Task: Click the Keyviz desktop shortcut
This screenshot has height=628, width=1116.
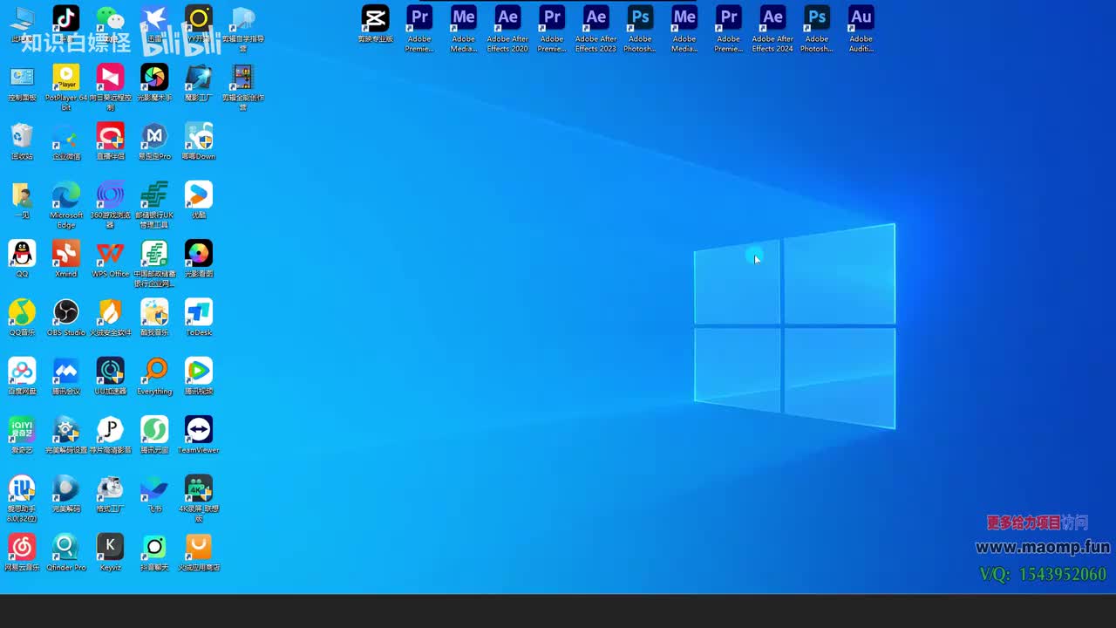Action: click(110, 547)
